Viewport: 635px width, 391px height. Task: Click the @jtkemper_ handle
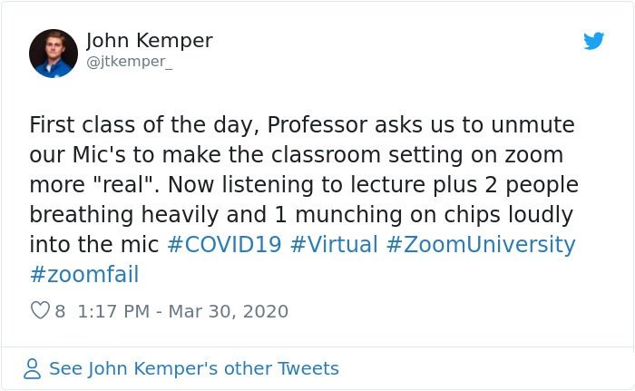[129, 62]
